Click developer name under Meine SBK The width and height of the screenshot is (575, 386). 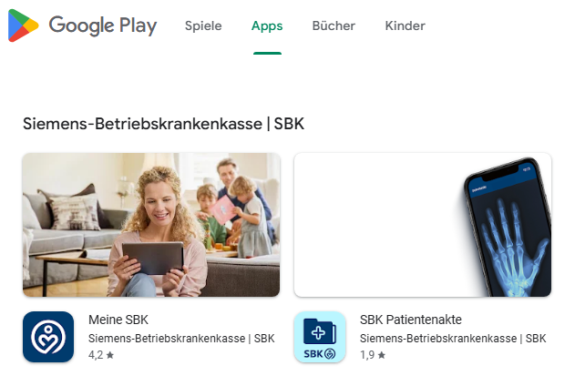coord(181,339)
